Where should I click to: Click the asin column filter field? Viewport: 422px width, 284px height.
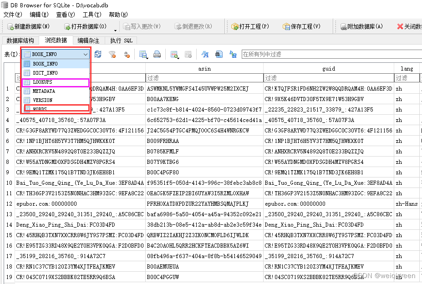pos(204,78)
